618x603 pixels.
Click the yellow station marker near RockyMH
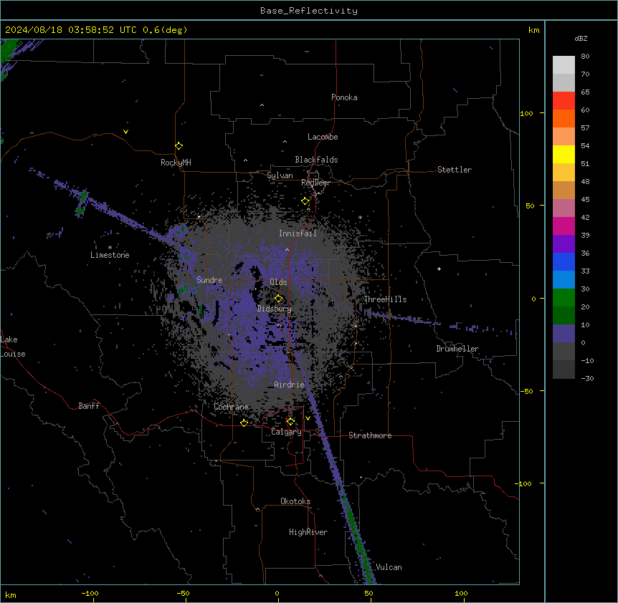179,146
